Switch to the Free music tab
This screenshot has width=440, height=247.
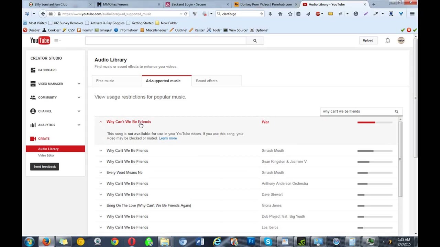pyautogui.click(x=117, y=81)
